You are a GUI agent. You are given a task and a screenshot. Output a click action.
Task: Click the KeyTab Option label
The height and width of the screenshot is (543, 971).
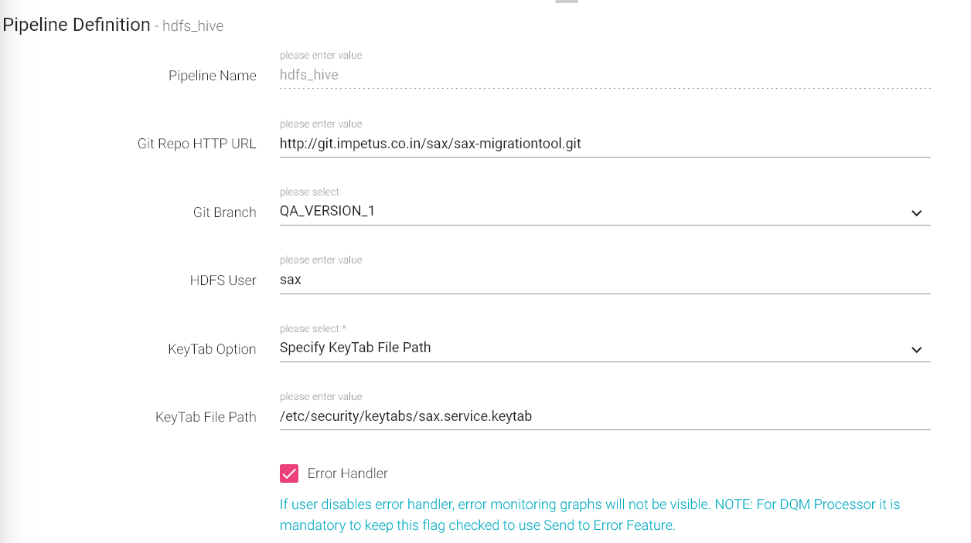(212, 349)
